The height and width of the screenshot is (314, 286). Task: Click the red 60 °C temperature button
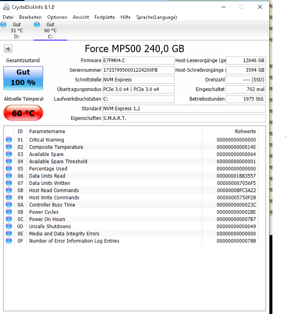[x=23, y=113]
